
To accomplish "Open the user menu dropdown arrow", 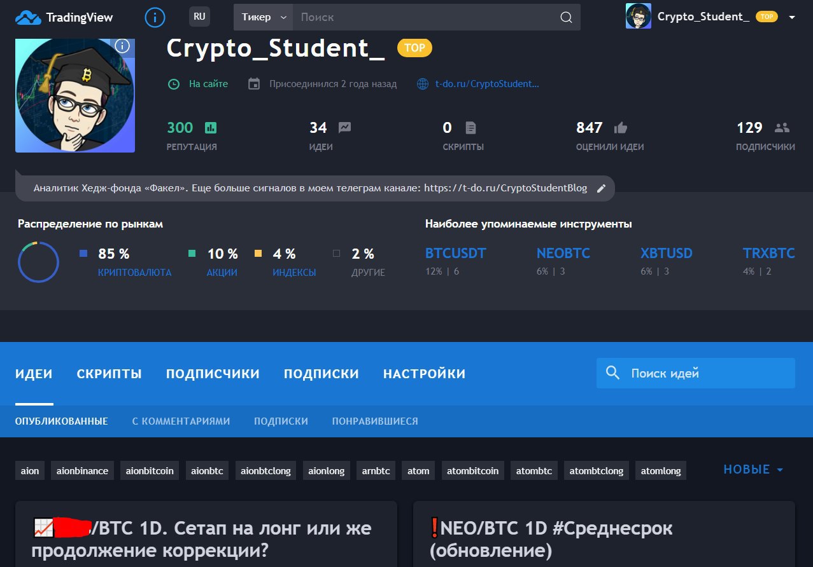I will [792, 17].
